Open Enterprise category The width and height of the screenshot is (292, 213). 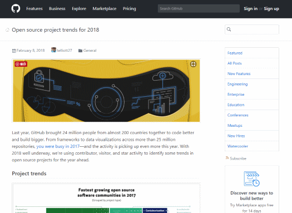pyautogui.click(x=236, y=95)
